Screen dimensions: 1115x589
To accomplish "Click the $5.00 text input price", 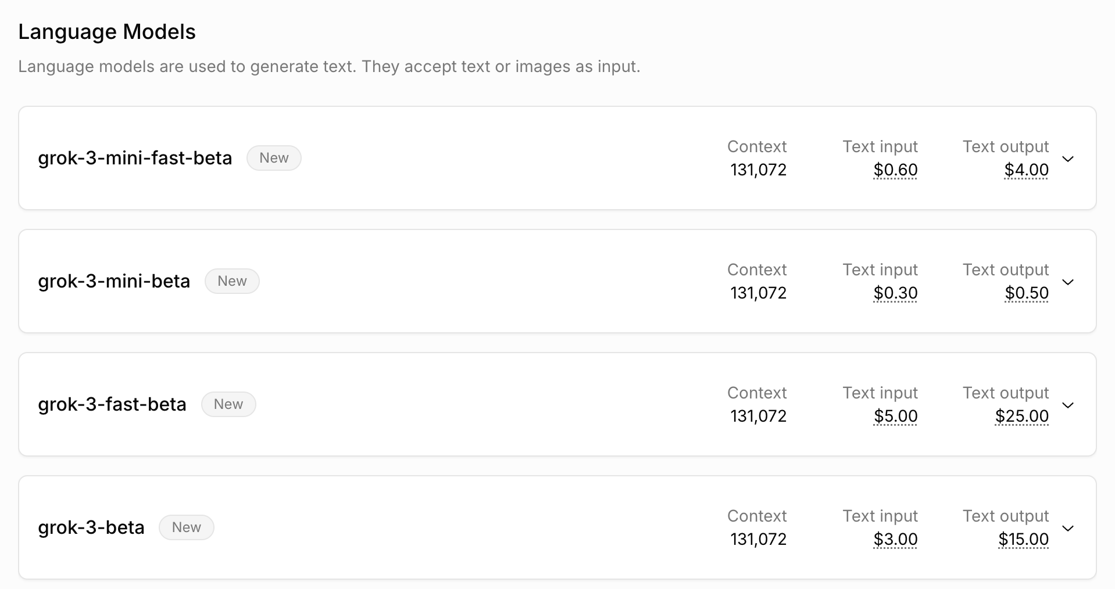I will (895, 416).
